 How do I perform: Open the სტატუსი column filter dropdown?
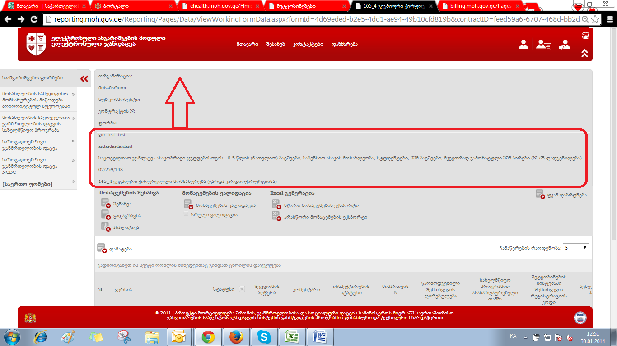coord(242,289)
